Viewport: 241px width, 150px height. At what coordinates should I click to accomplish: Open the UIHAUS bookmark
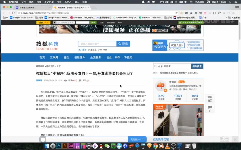[151, 18]
